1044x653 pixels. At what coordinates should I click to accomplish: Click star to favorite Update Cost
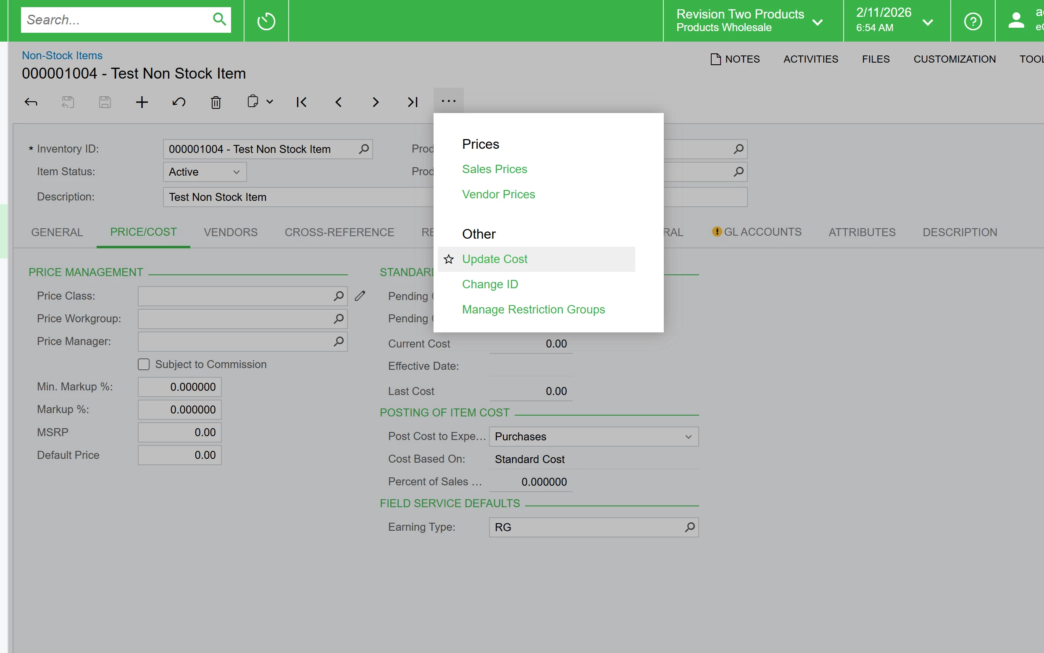pyautogui.click(x=449, y=259)
